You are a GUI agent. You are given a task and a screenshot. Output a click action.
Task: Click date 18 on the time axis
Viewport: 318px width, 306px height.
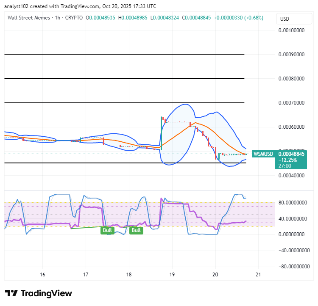click(x=129, y=275)
